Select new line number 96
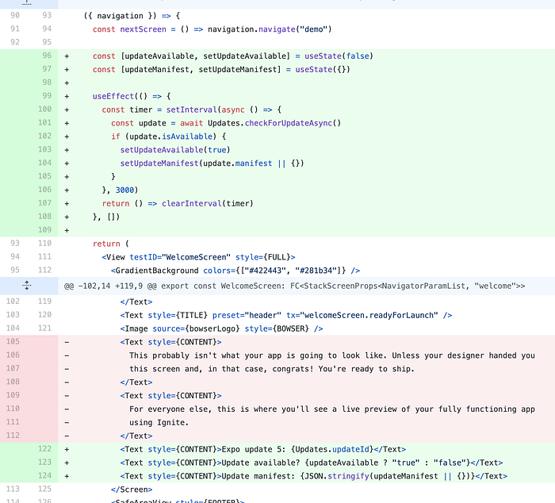The height and width of the screenshot is (503, 555). [47, 56]
